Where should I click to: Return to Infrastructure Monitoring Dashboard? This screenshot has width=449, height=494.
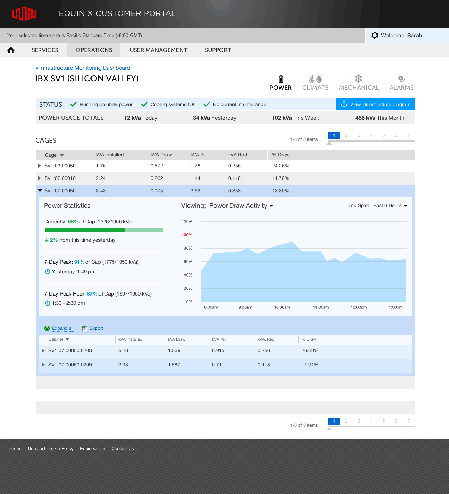tap(83, 68)
